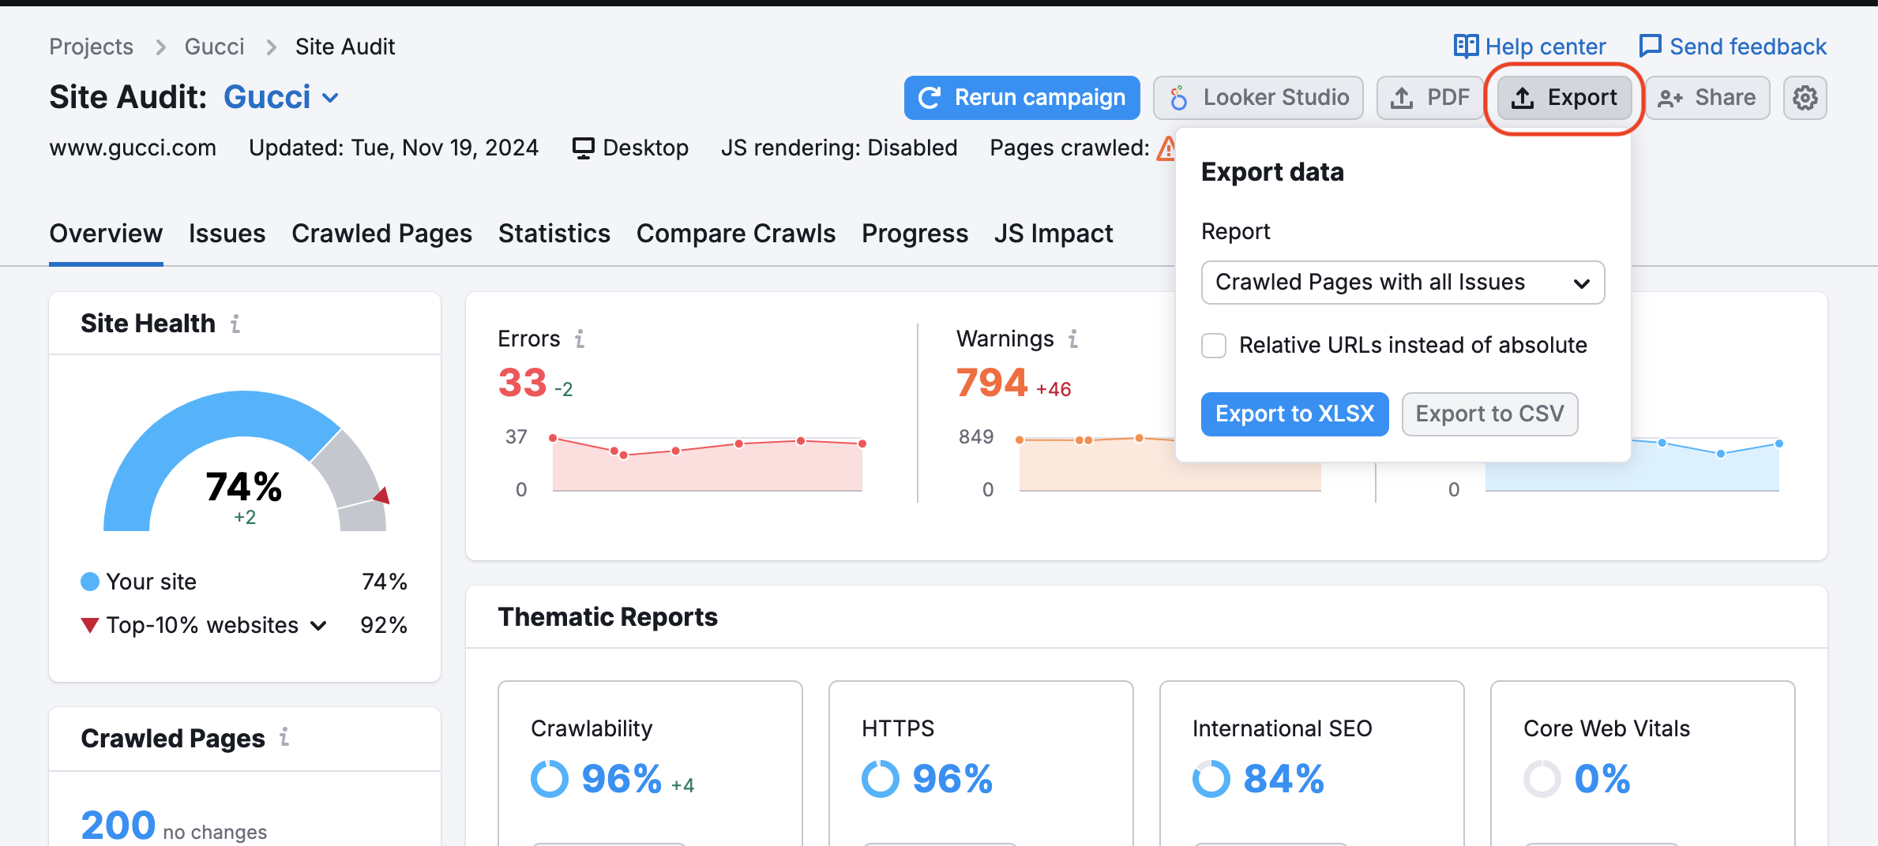Click the Site Health gauge chart
Screen dimensions: 1878x846
(245, 462)
